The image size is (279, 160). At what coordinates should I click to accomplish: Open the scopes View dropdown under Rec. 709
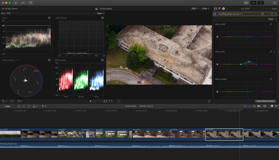(100, 13)
